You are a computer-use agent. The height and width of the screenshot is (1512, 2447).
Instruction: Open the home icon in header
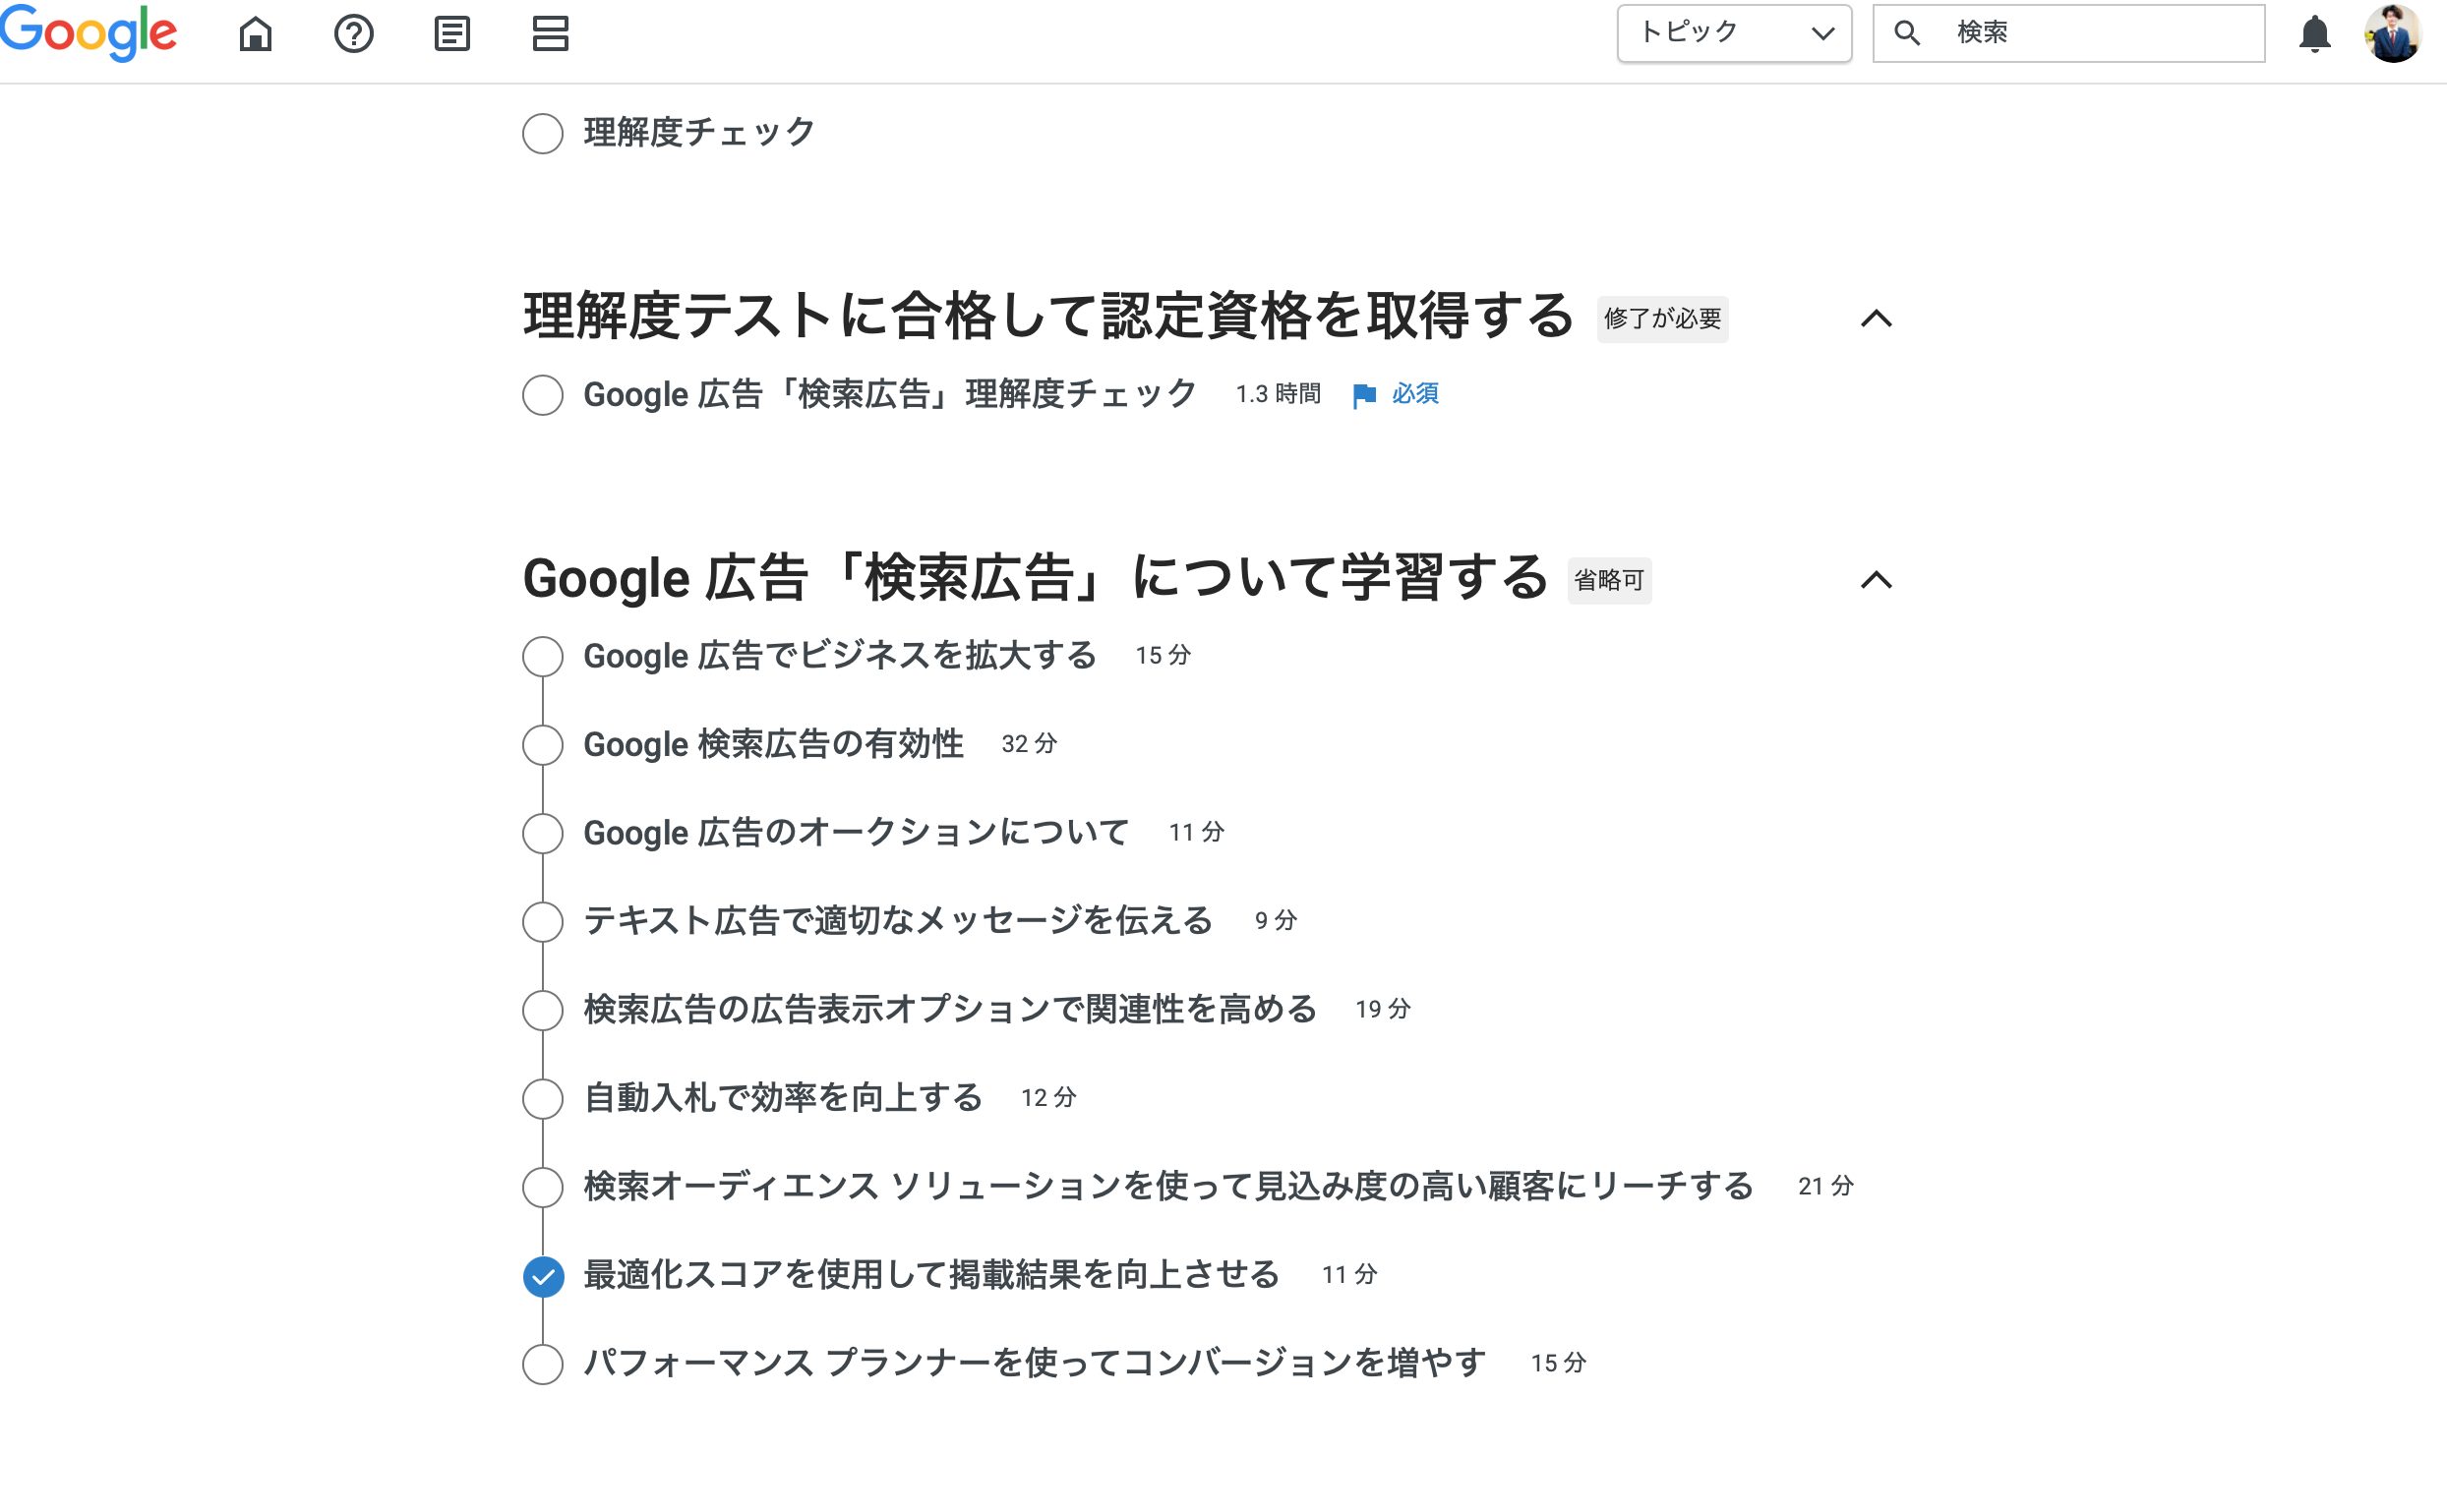tap(255, 34)
